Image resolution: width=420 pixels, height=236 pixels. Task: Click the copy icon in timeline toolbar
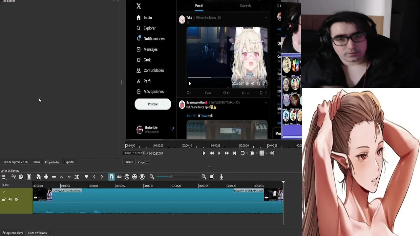21,177
